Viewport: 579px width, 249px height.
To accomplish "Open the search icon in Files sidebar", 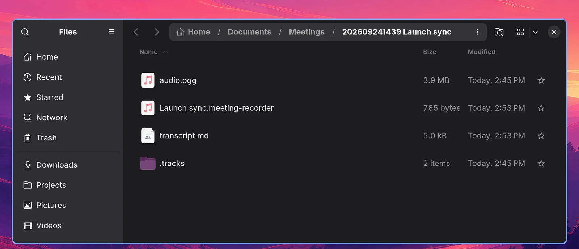I will (x=25, y=32).
